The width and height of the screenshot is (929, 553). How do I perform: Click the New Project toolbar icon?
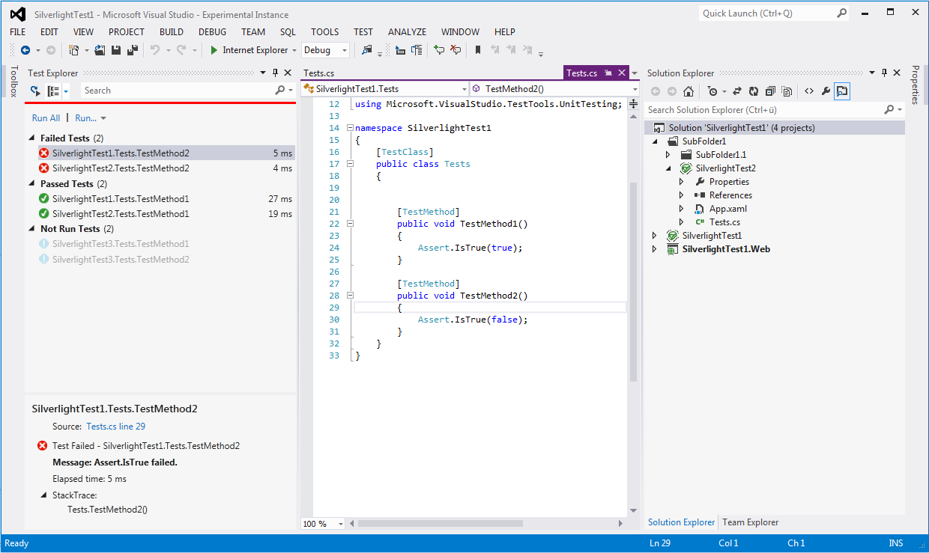[x=73, y=50]
